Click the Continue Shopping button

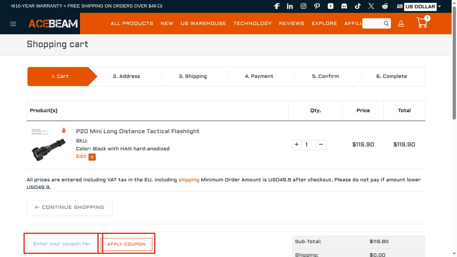pyautogui.click(x=70, y=208)
